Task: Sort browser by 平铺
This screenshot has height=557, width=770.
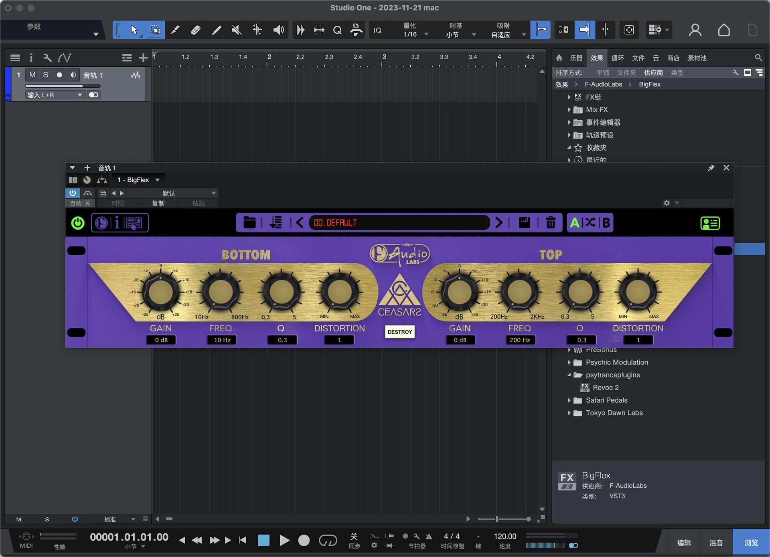Action: pyautogui.click(x=602, y=73)
